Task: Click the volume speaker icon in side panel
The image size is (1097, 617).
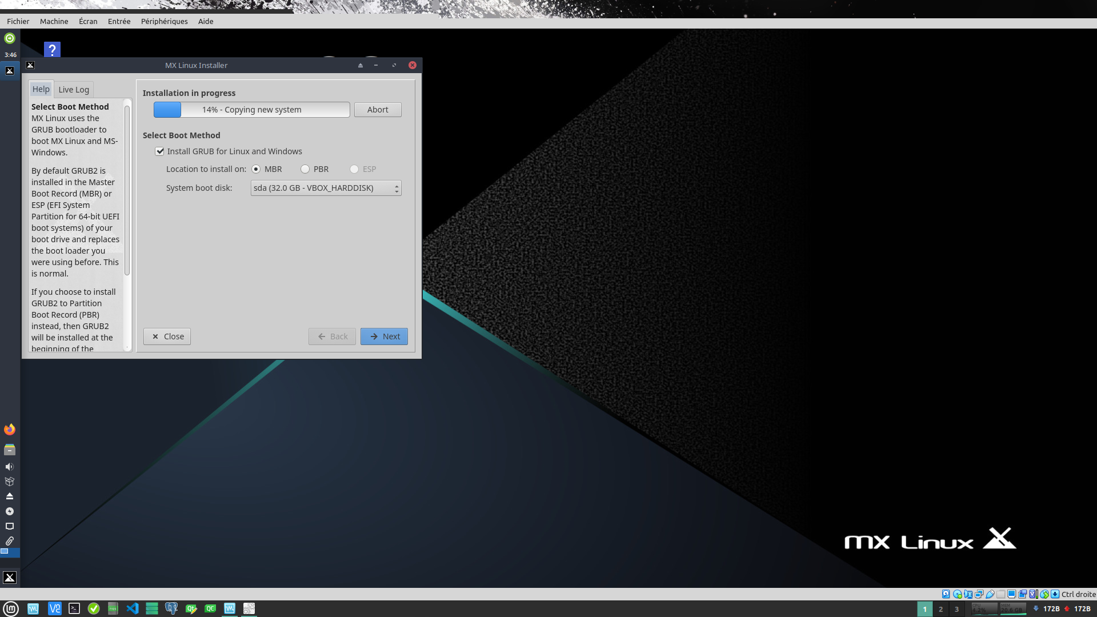Action: [10, 467]
